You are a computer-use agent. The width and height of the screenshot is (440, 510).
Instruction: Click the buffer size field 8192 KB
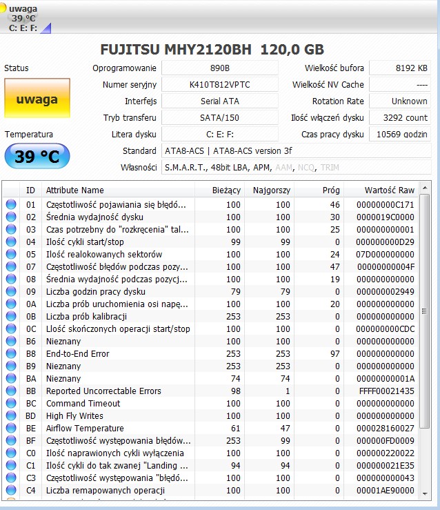(x=400, y=68)
